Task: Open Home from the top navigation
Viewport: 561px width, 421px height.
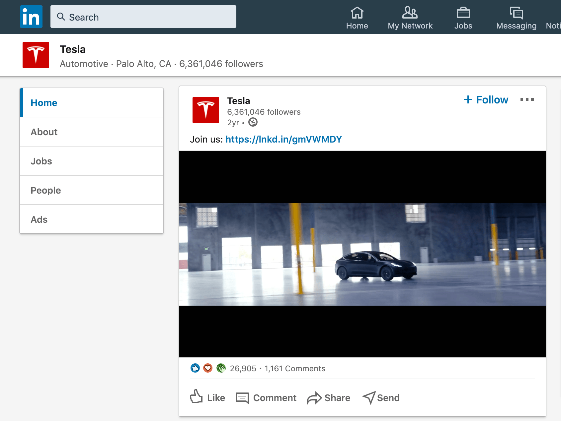Action: click(357, 18)
